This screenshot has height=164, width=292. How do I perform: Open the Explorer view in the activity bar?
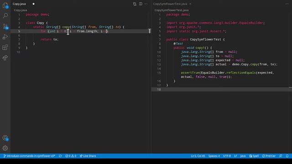point(5,5)
